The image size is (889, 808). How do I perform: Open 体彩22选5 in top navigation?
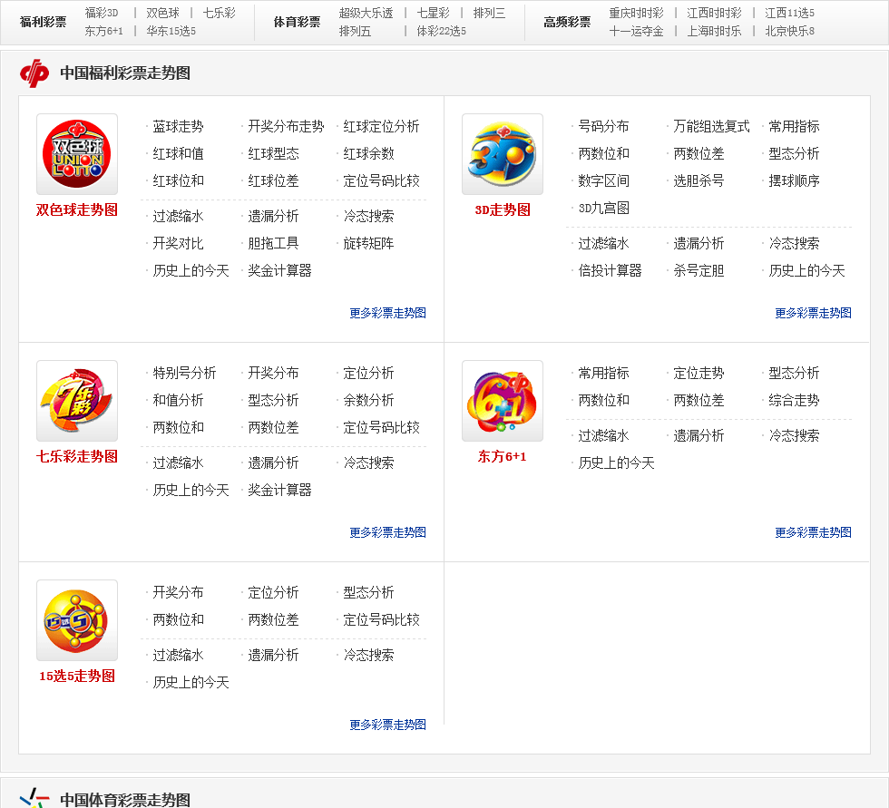tap(441, 31)
